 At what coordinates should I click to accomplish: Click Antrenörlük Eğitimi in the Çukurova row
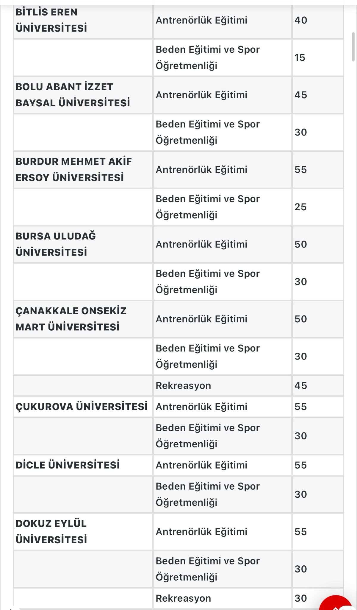coord(201,407)
